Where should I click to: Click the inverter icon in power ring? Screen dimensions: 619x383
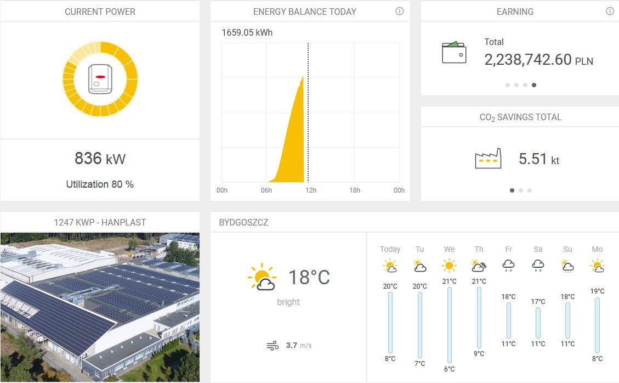pos(100,78)
